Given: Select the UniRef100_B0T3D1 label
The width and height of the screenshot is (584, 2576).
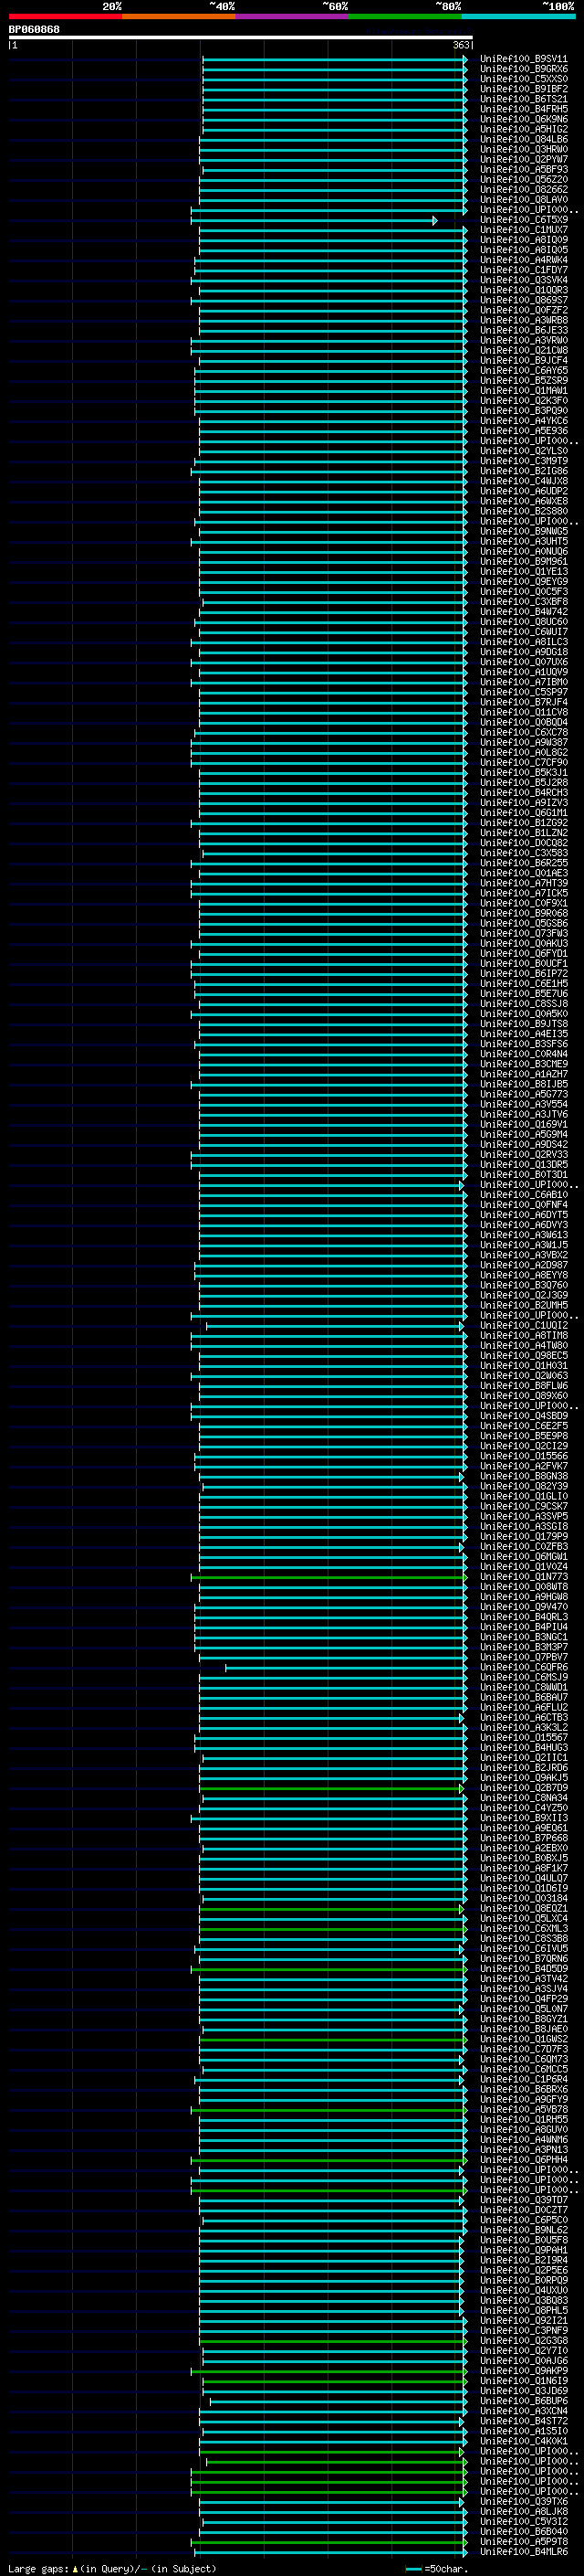Looking at the screenshot, I should 523,1174.
